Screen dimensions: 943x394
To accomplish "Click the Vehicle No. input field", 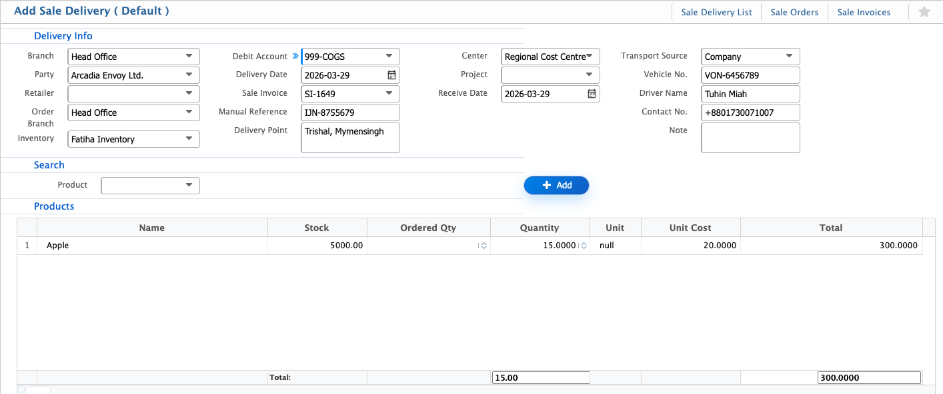I will (x=750, y=75).
